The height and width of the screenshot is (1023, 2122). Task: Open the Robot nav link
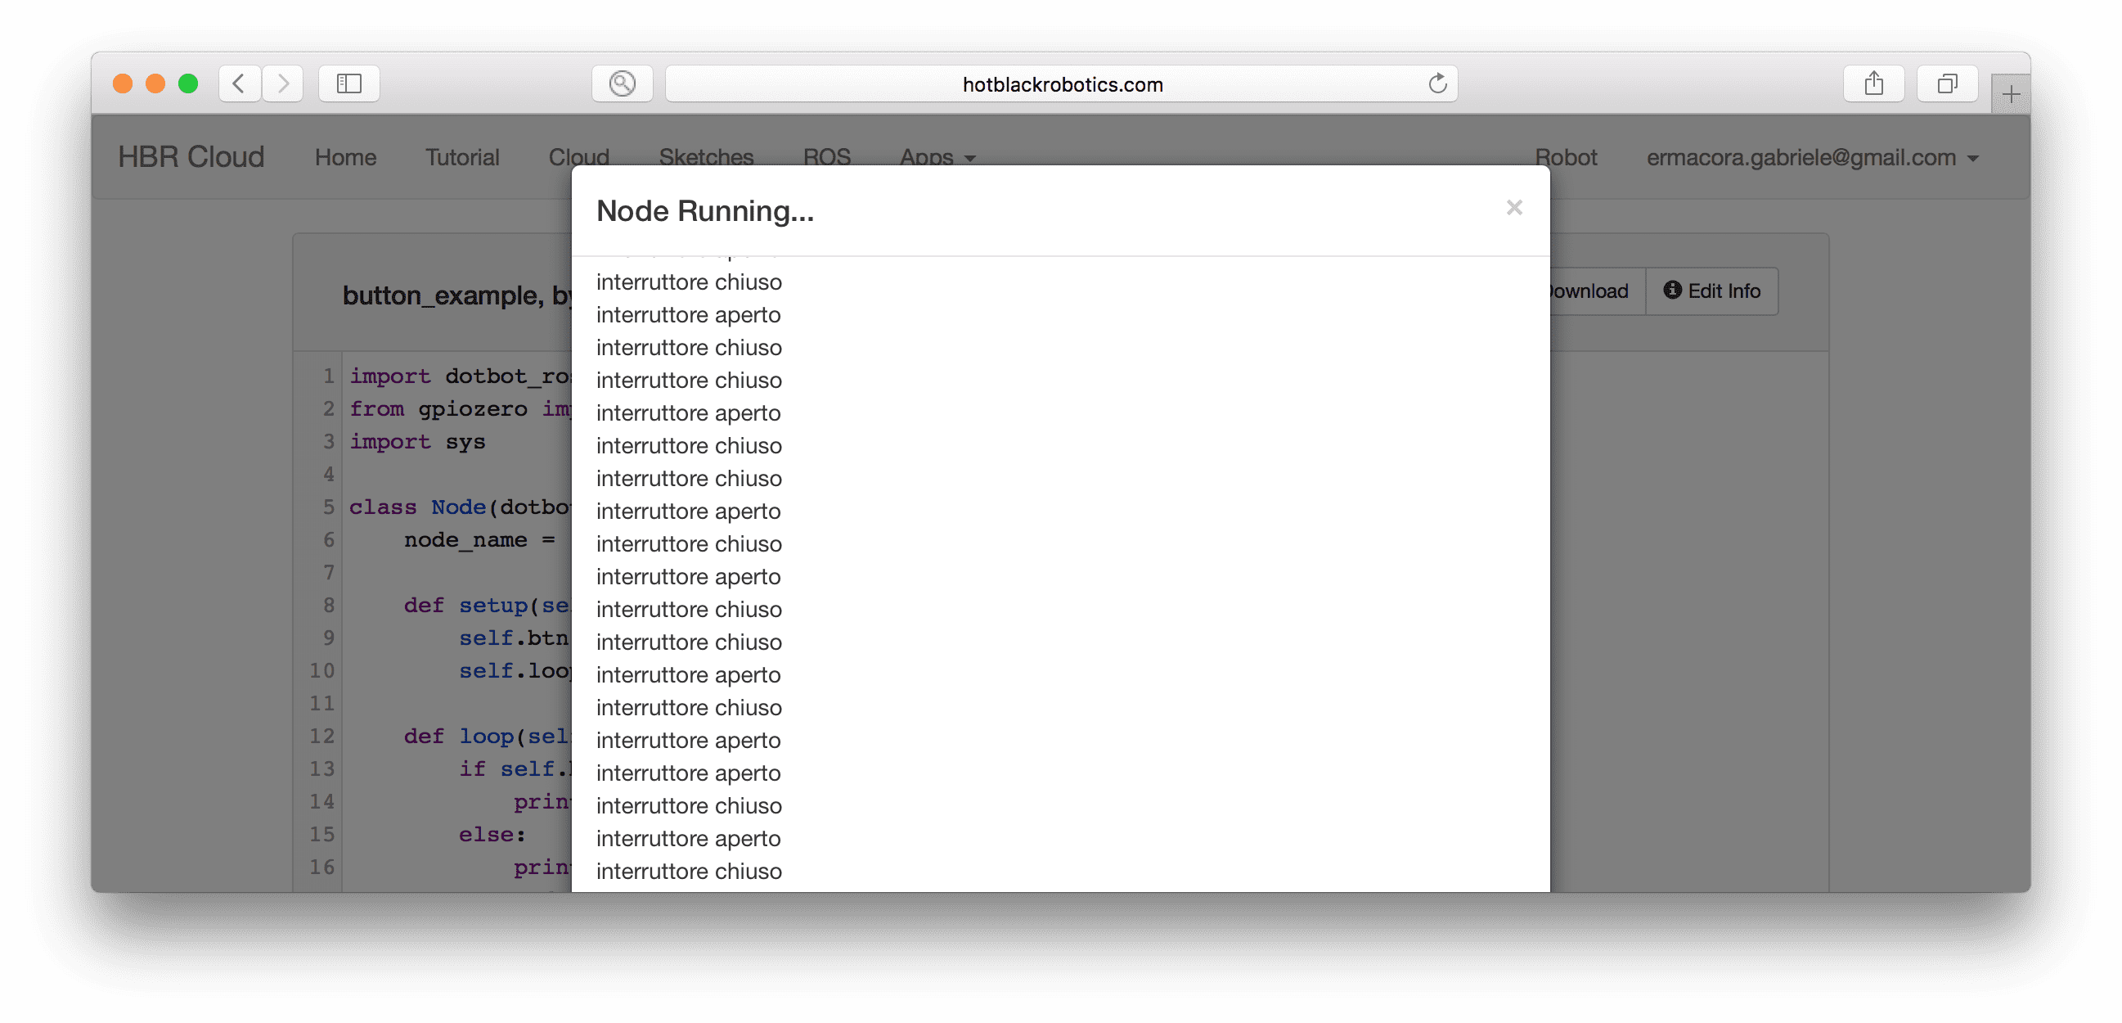[x=1565, y=156]
